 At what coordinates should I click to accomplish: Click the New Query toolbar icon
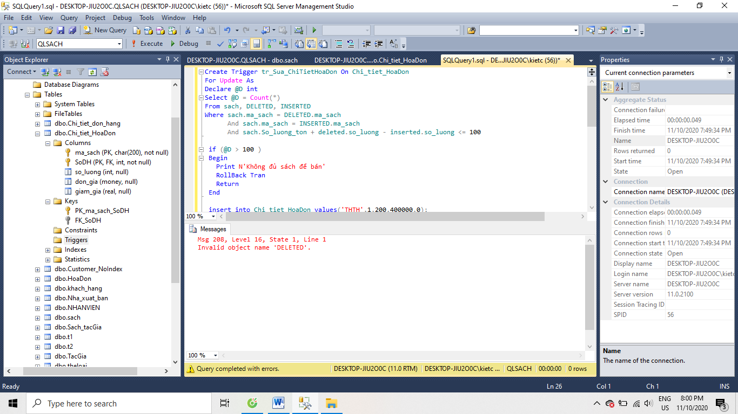[x=105, y=30]
